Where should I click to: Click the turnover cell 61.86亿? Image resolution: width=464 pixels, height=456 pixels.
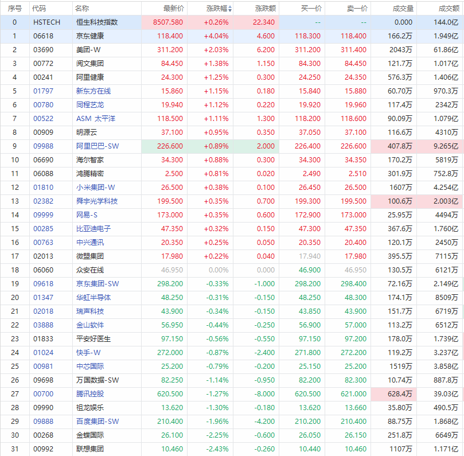click(446, 50)
